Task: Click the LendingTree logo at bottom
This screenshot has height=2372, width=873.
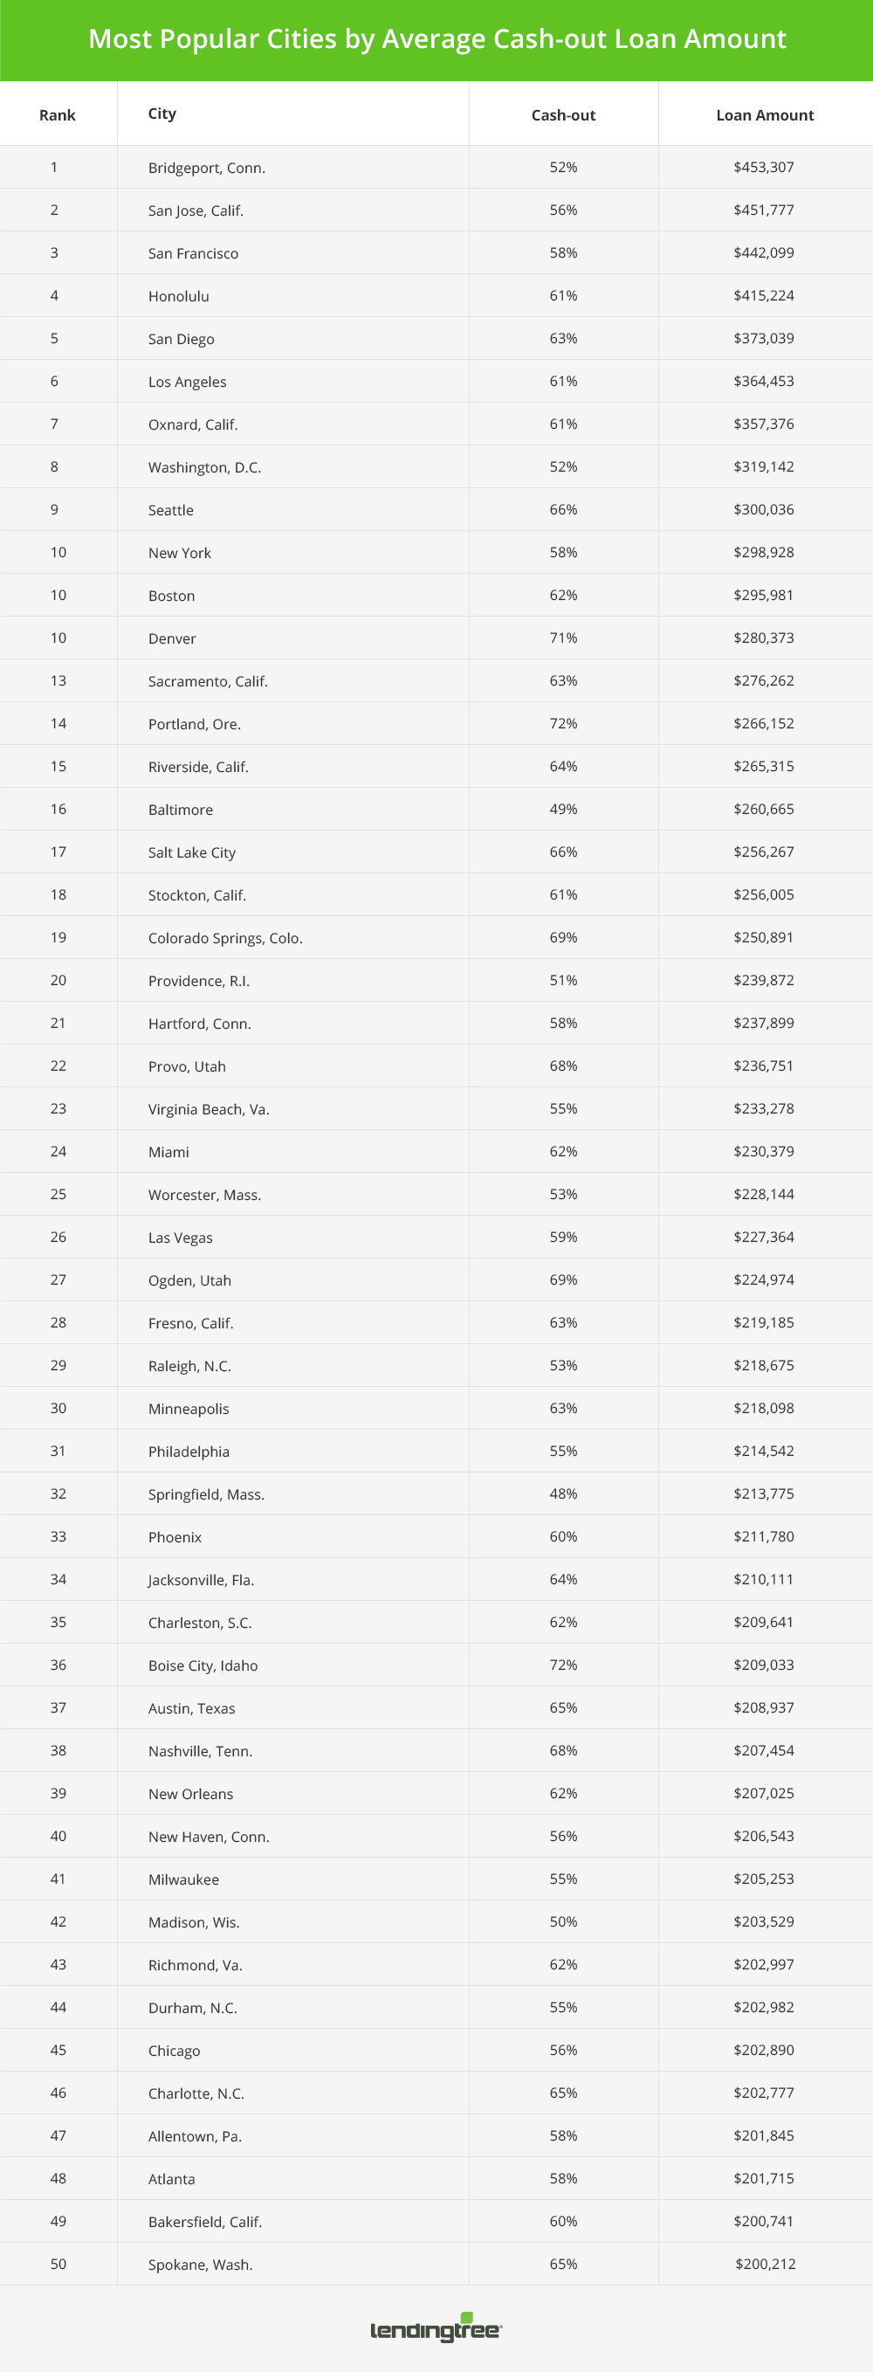Action: coord(436,2330)
